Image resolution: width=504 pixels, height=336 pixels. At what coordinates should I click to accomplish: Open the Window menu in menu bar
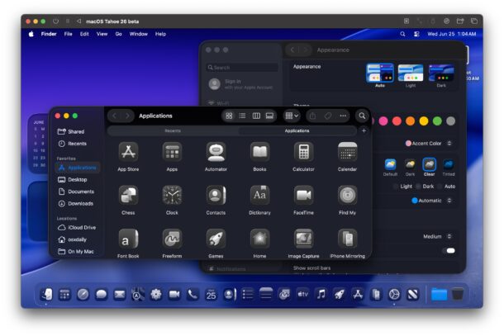tap(139, 34)
